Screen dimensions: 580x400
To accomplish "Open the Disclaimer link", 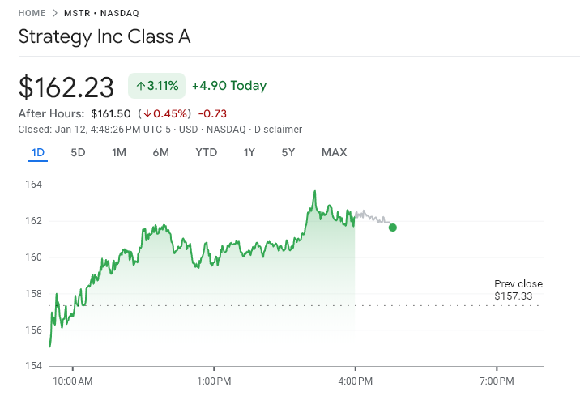I will tap(279, 130).
